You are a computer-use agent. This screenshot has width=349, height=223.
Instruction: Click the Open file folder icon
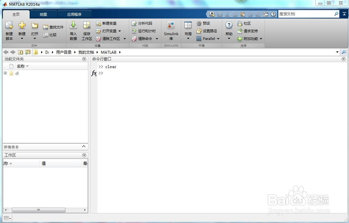tap(35, 26)
